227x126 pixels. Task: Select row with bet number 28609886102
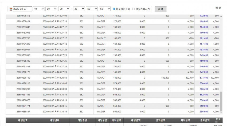[x=113, y=78]
